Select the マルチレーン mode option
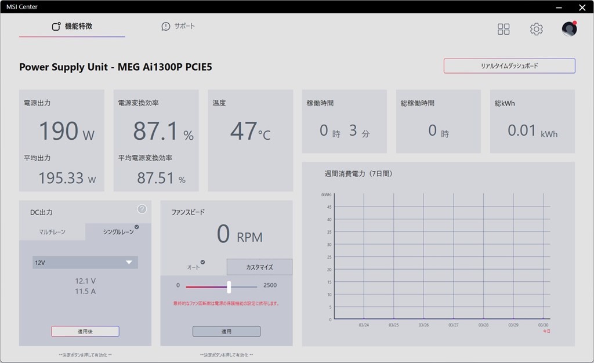Image resolution: width=594 pixels, height=363 pixels. tap(52, 231)
